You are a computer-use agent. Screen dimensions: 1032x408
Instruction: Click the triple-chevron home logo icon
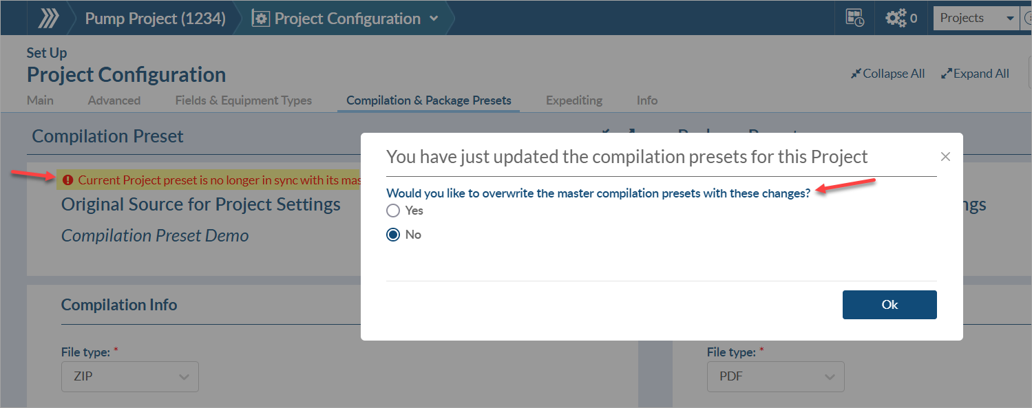click(48, 19)
